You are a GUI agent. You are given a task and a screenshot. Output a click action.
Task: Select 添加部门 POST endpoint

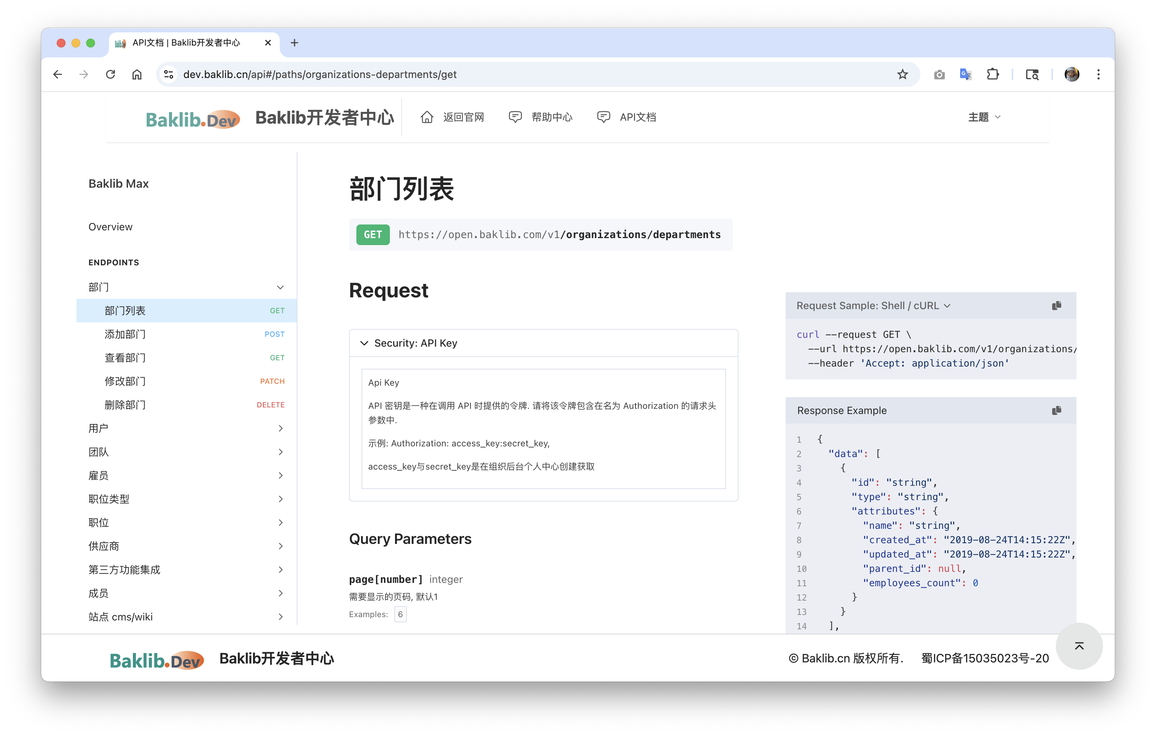pyautogui.click(x=186, y=334)
